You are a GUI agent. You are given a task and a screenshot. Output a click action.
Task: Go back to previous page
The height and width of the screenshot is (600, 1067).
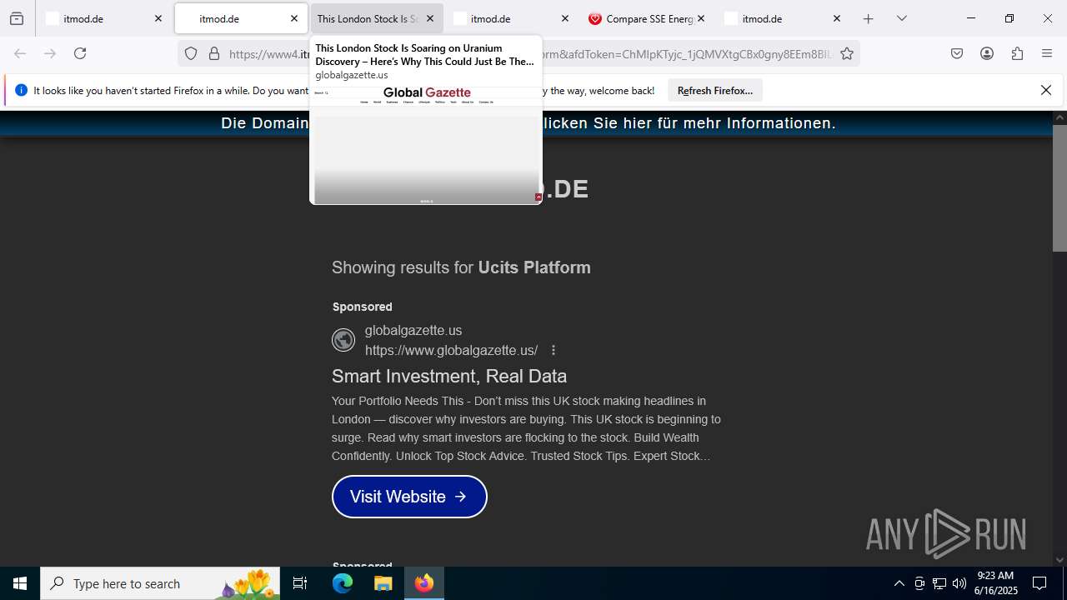[x=20, y=53]
